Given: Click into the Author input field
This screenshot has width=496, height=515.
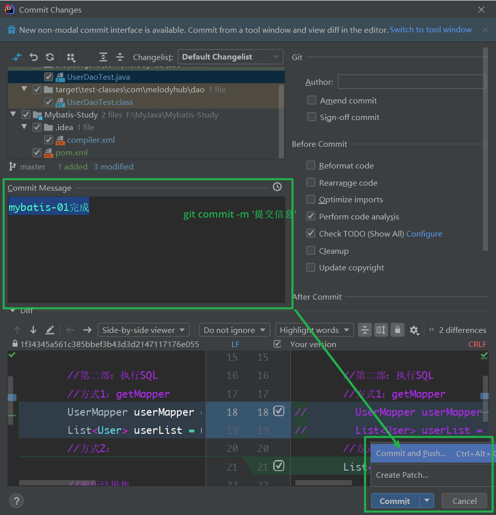Looking at the screenshot, I should 411,82.
